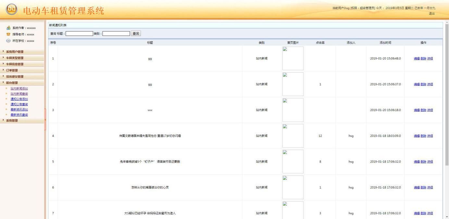
Task: Click 编辑 for row 7 news
Action: [417, 213]
